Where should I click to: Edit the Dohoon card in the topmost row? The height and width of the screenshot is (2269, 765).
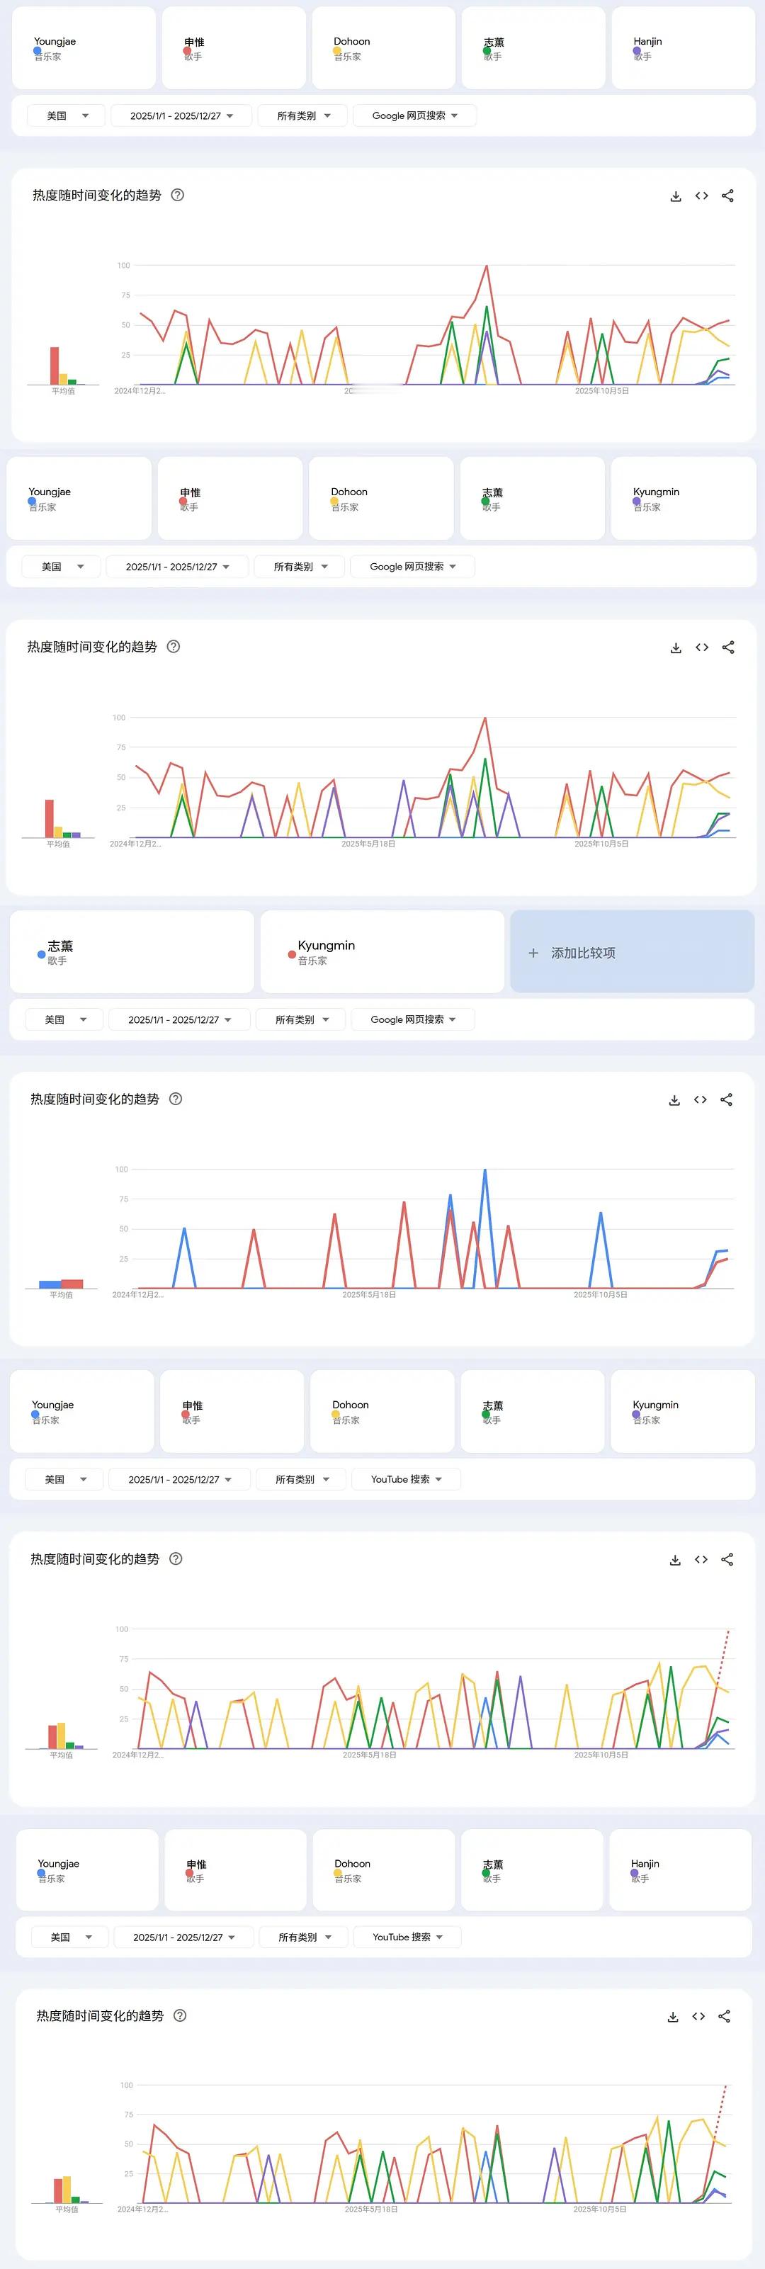tap(384, 48)
